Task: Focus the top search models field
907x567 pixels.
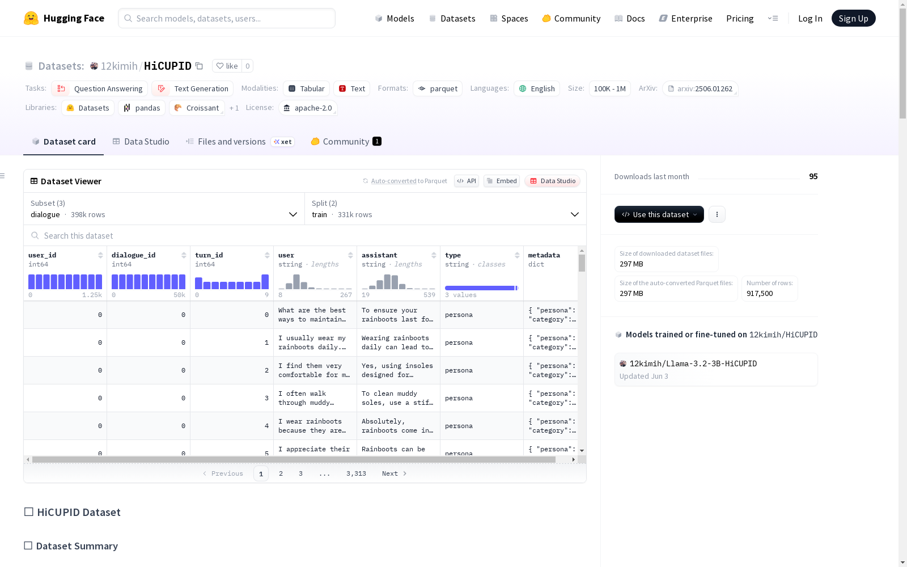Action: [227, 18]
